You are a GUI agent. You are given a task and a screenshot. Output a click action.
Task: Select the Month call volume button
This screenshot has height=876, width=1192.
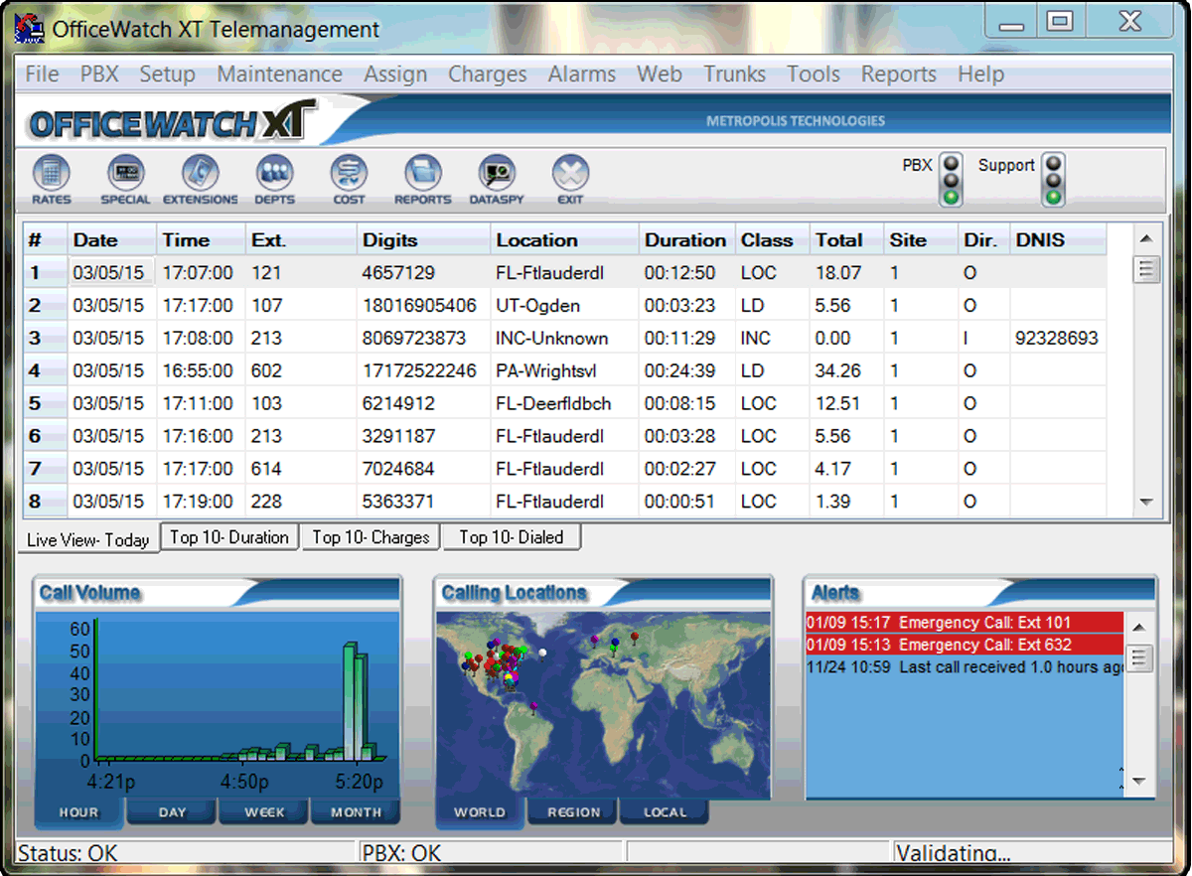tap(356, 812)
